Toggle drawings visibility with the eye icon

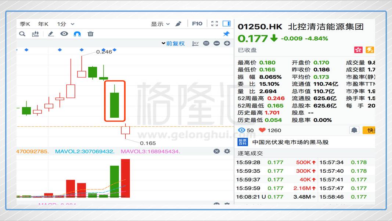coord(64,34)
